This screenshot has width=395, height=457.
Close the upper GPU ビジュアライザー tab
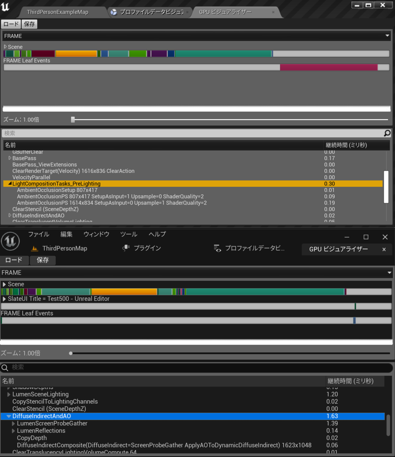(x=273, y=12)
